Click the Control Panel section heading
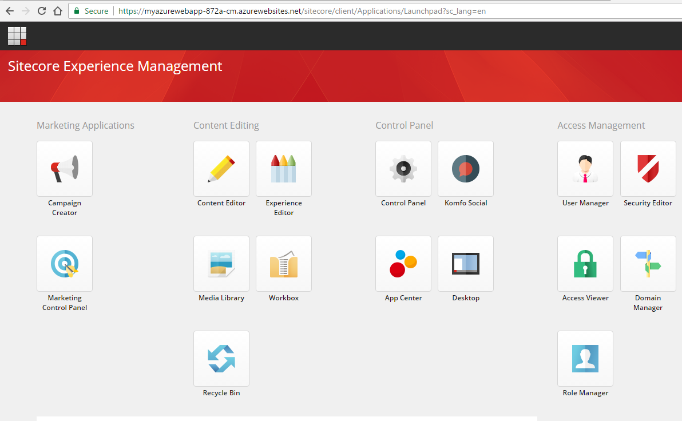The width and height of the screenshot is (682, 421). point(404,126)
